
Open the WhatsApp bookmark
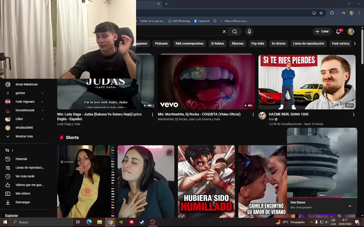pos(179,21)
